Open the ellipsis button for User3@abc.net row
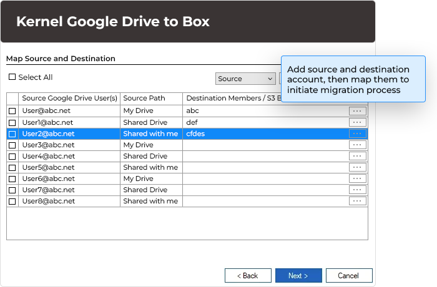437x287 pixels. tap(357, 145)
